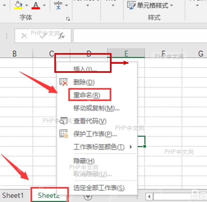Click the wén phonetic guide icon

58,5
